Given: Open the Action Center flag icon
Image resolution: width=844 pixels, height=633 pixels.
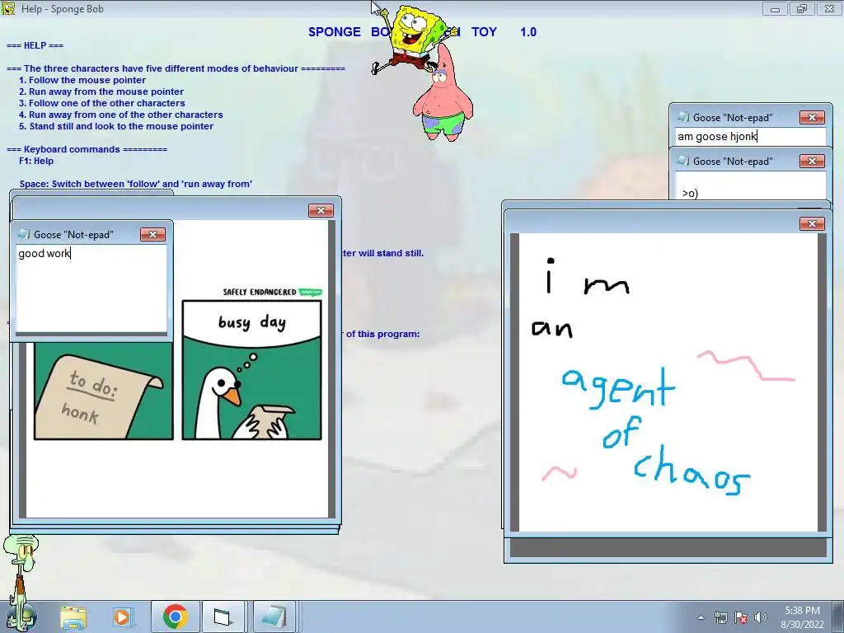Looking at the screenshot, I should coord(741,617).
